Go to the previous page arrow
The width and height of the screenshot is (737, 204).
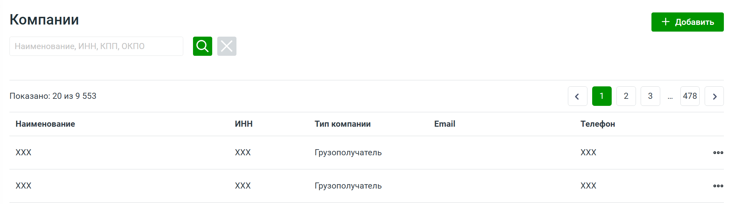pos(577,96)
